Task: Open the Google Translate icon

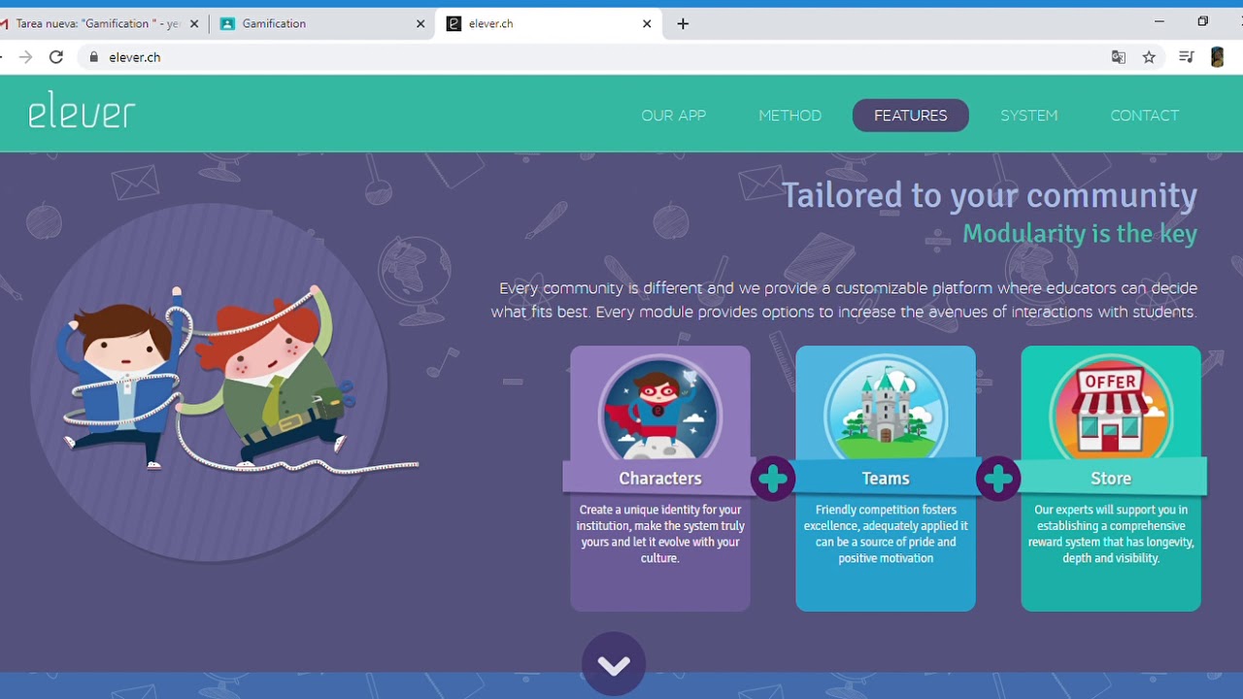Action: (1119, 57)
